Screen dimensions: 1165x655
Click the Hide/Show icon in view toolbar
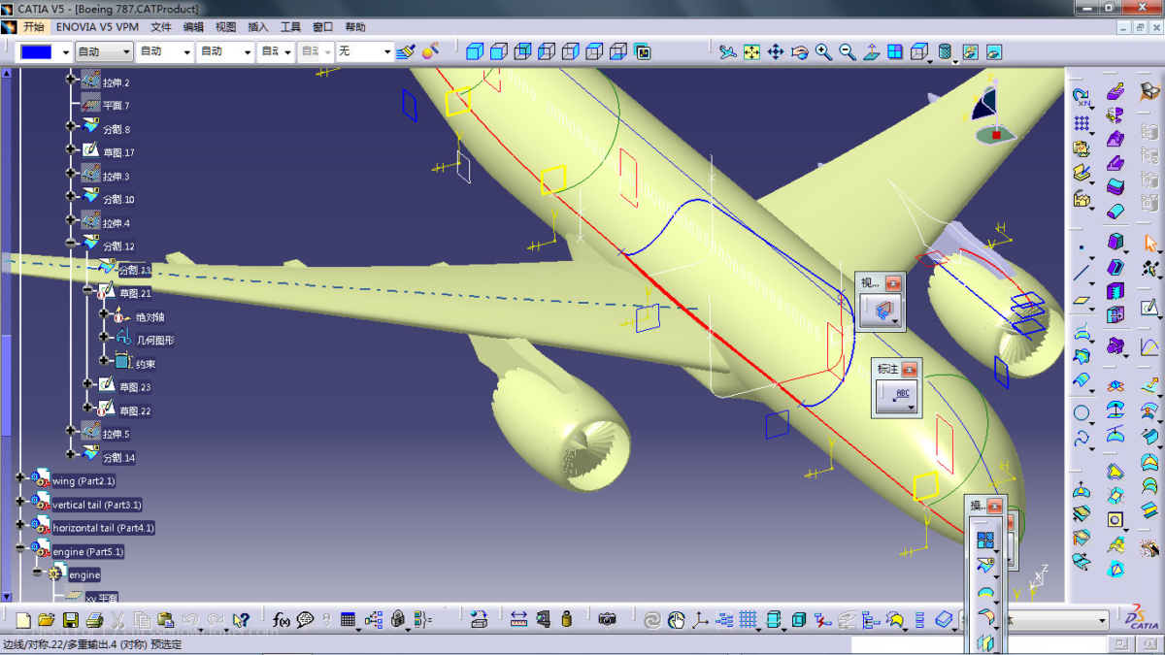pos(969,51)
